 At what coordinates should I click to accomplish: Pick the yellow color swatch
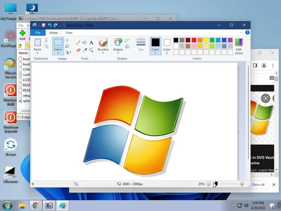pos(206,40)
